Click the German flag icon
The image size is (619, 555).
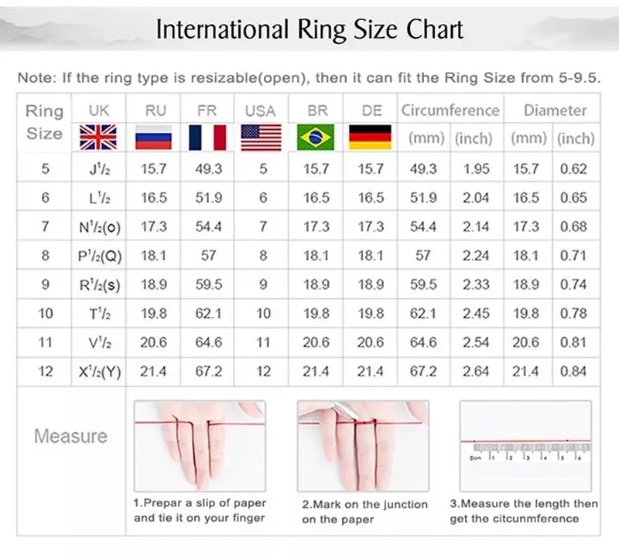coord(371,138)
